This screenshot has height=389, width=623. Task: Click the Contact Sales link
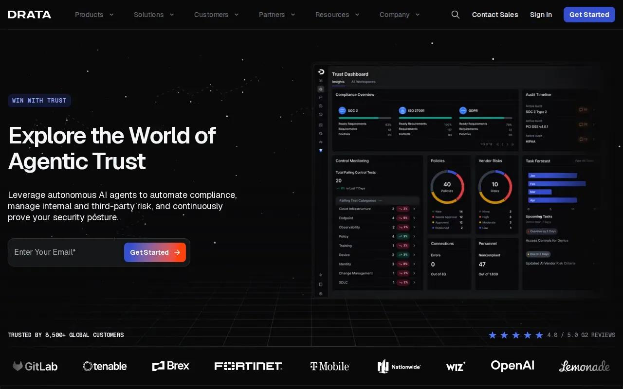coord(495,15)
